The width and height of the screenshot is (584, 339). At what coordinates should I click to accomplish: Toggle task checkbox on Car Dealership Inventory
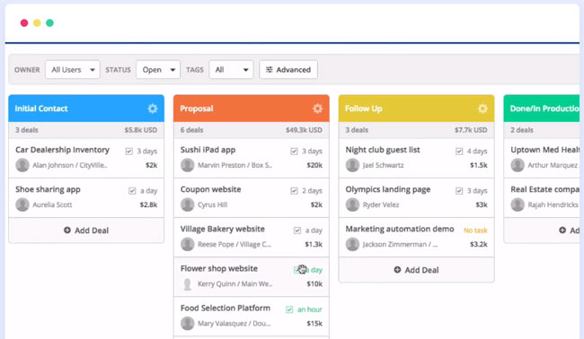click(128, 152)
